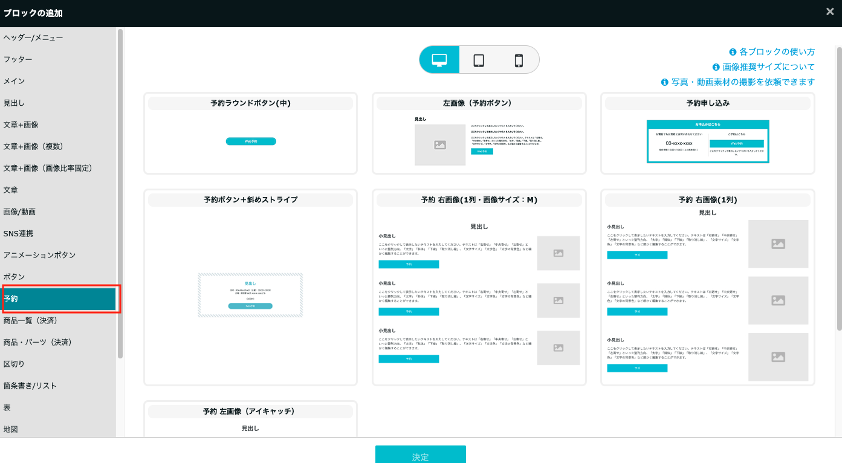The height and width of the screenshot is (463, 842).
Task: Close the ブロックの追加 dialog
Action: [830, 11]
